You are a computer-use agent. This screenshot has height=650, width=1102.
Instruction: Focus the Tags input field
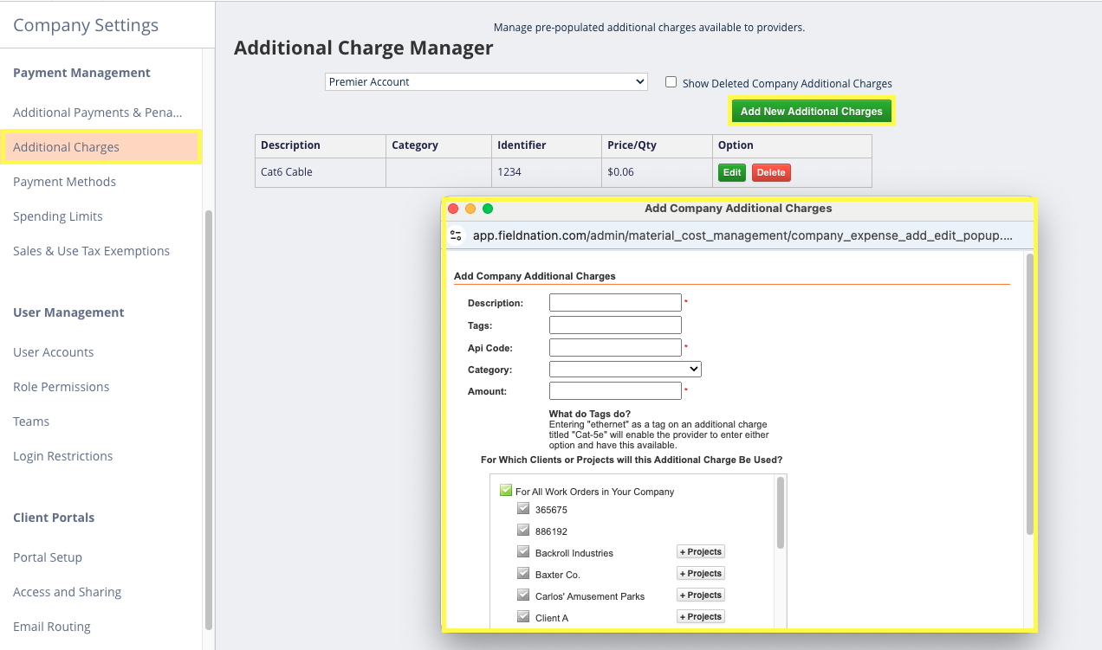pyautogui.click(x=615, y=325)
